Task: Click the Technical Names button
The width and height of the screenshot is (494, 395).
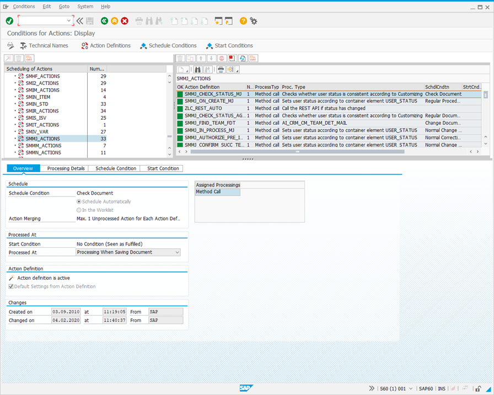Action: [44, 45]
